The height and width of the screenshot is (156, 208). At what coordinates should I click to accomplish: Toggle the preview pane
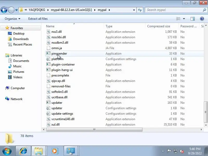[x=193, y=19]
